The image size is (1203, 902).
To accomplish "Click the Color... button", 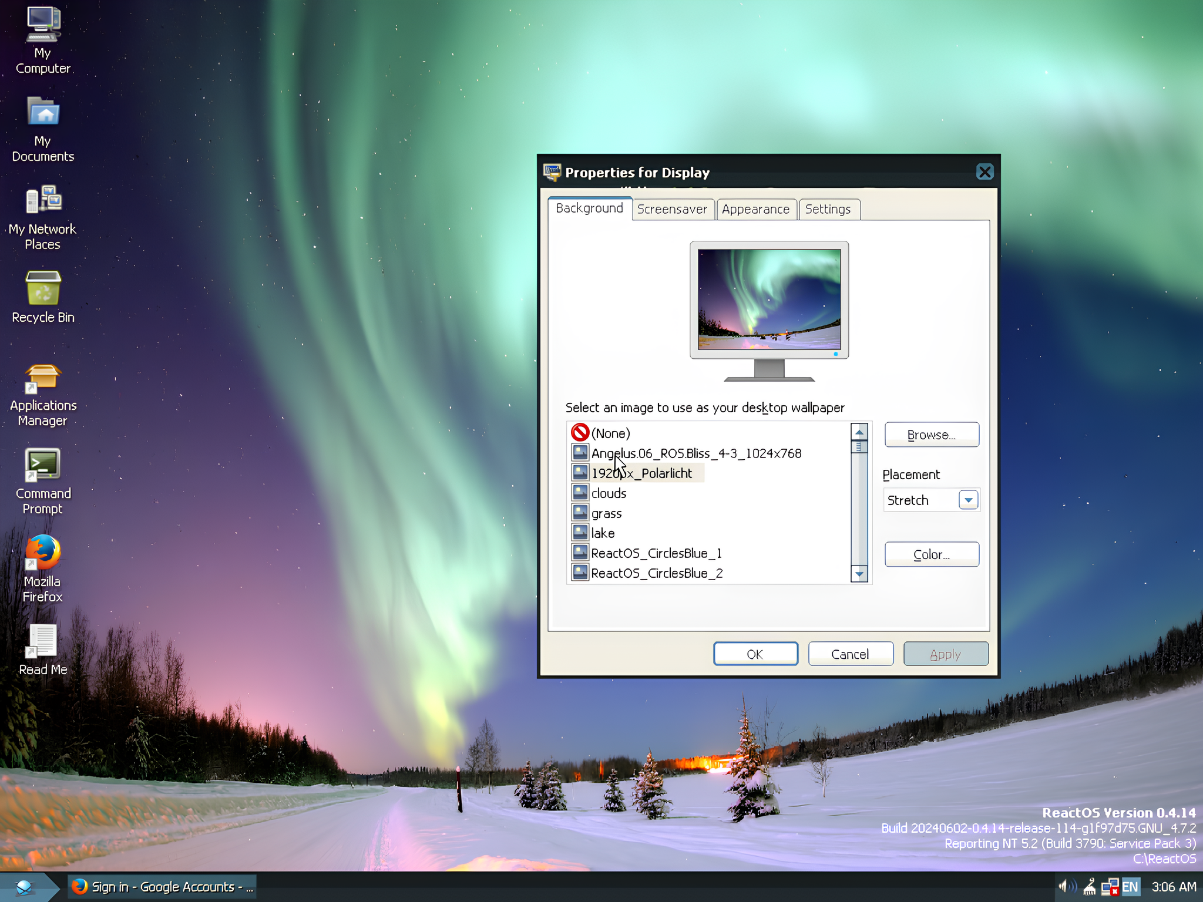I will tap(932, 554).
